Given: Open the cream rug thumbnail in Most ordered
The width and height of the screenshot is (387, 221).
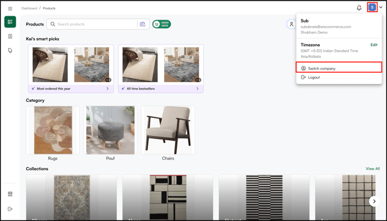Looking at the screenshot, I should [x=50, y=65].
